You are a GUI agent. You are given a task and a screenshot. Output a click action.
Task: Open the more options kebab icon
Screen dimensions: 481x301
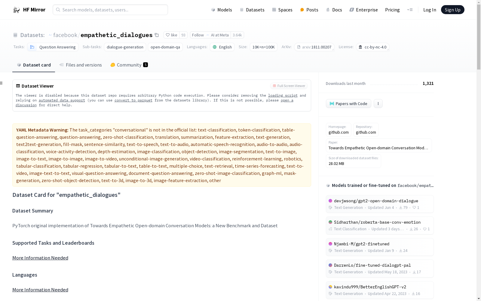pyautogui.click(x=378, y=104)
